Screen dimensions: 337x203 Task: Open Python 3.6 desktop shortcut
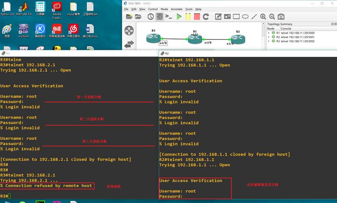[x=7, y=9]
